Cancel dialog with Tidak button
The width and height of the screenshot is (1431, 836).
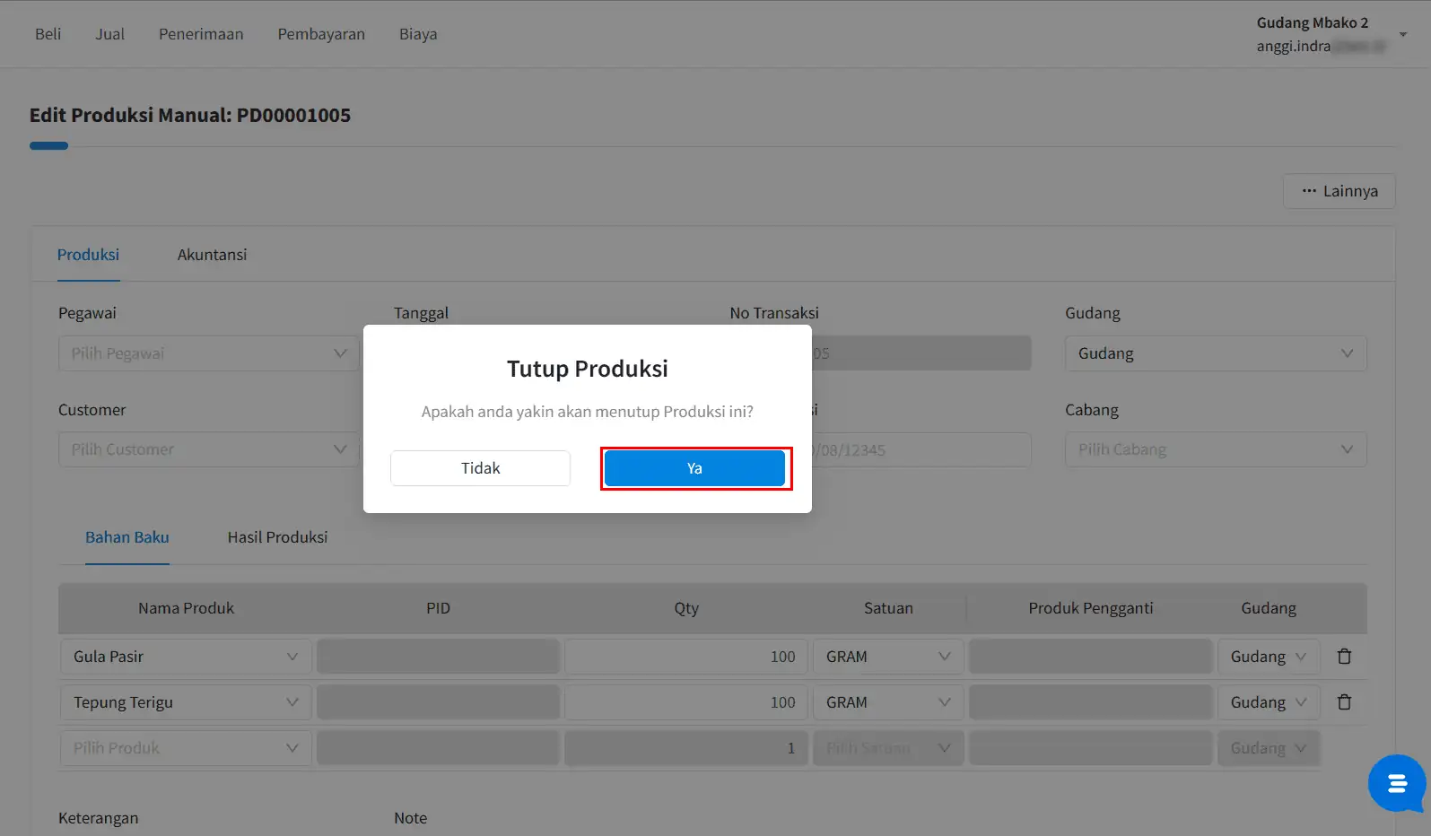[480, 468]
